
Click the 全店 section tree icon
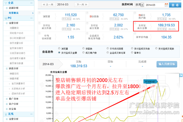6,3
